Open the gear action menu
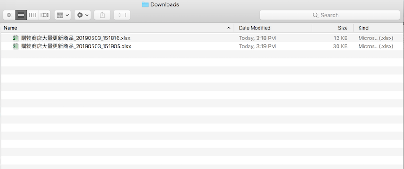 [83, 15]
